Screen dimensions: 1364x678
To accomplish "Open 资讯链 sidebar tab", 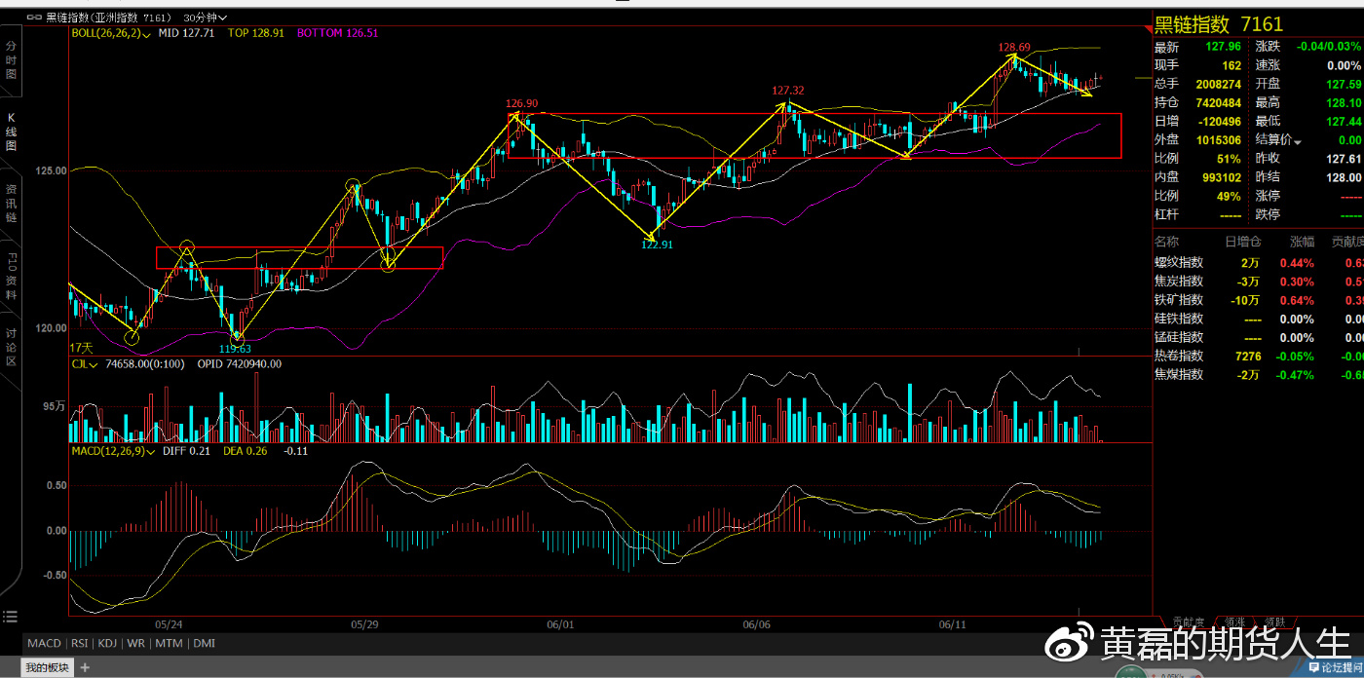I will click(x=11, y=203).
